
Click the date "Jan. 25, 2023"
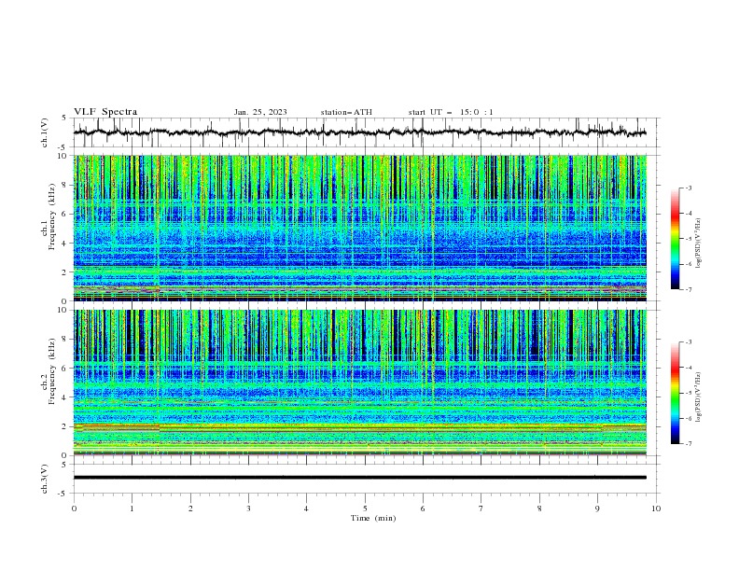pyautogui.click(x=260, y=112)
